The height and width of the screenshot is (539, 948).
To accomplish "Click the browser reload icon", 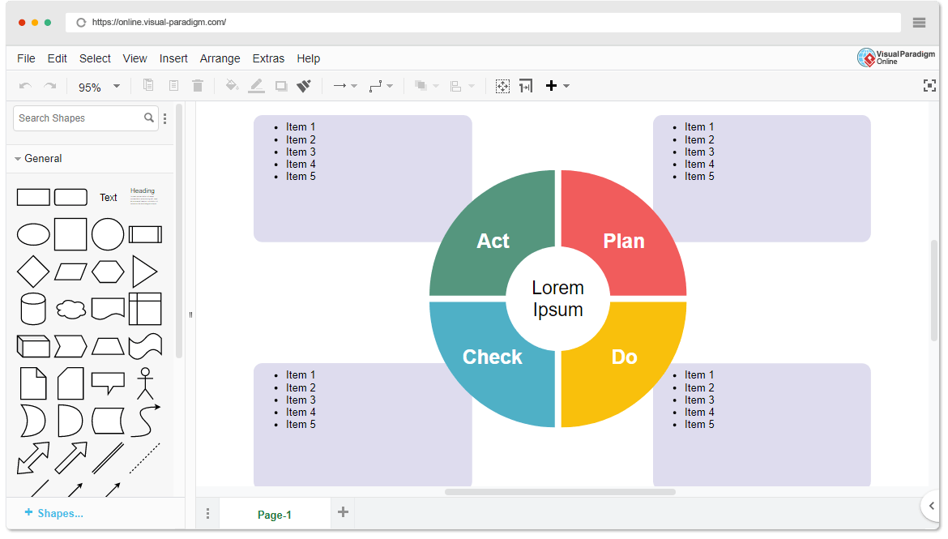I will 81,23.
